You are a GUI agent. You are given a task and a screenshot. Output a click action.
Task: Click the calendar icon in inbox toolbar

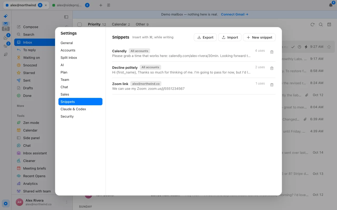pyautogui.click(x=329, y=24)
